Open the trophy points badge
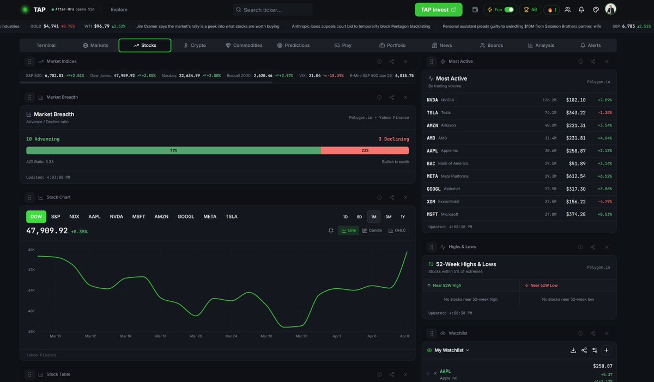 530,10
